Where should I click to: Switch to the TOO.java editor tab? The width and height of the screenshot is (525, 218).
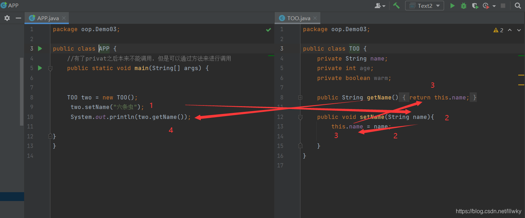pyautogui.click(x=298, y=18)
